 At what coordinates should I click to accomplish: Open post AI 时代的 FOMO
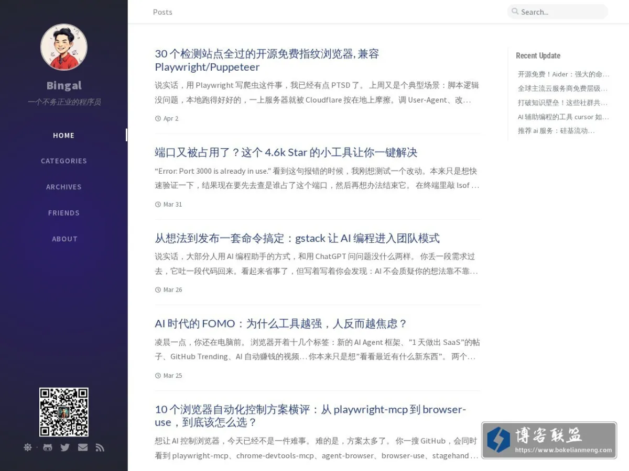(281, 323)
